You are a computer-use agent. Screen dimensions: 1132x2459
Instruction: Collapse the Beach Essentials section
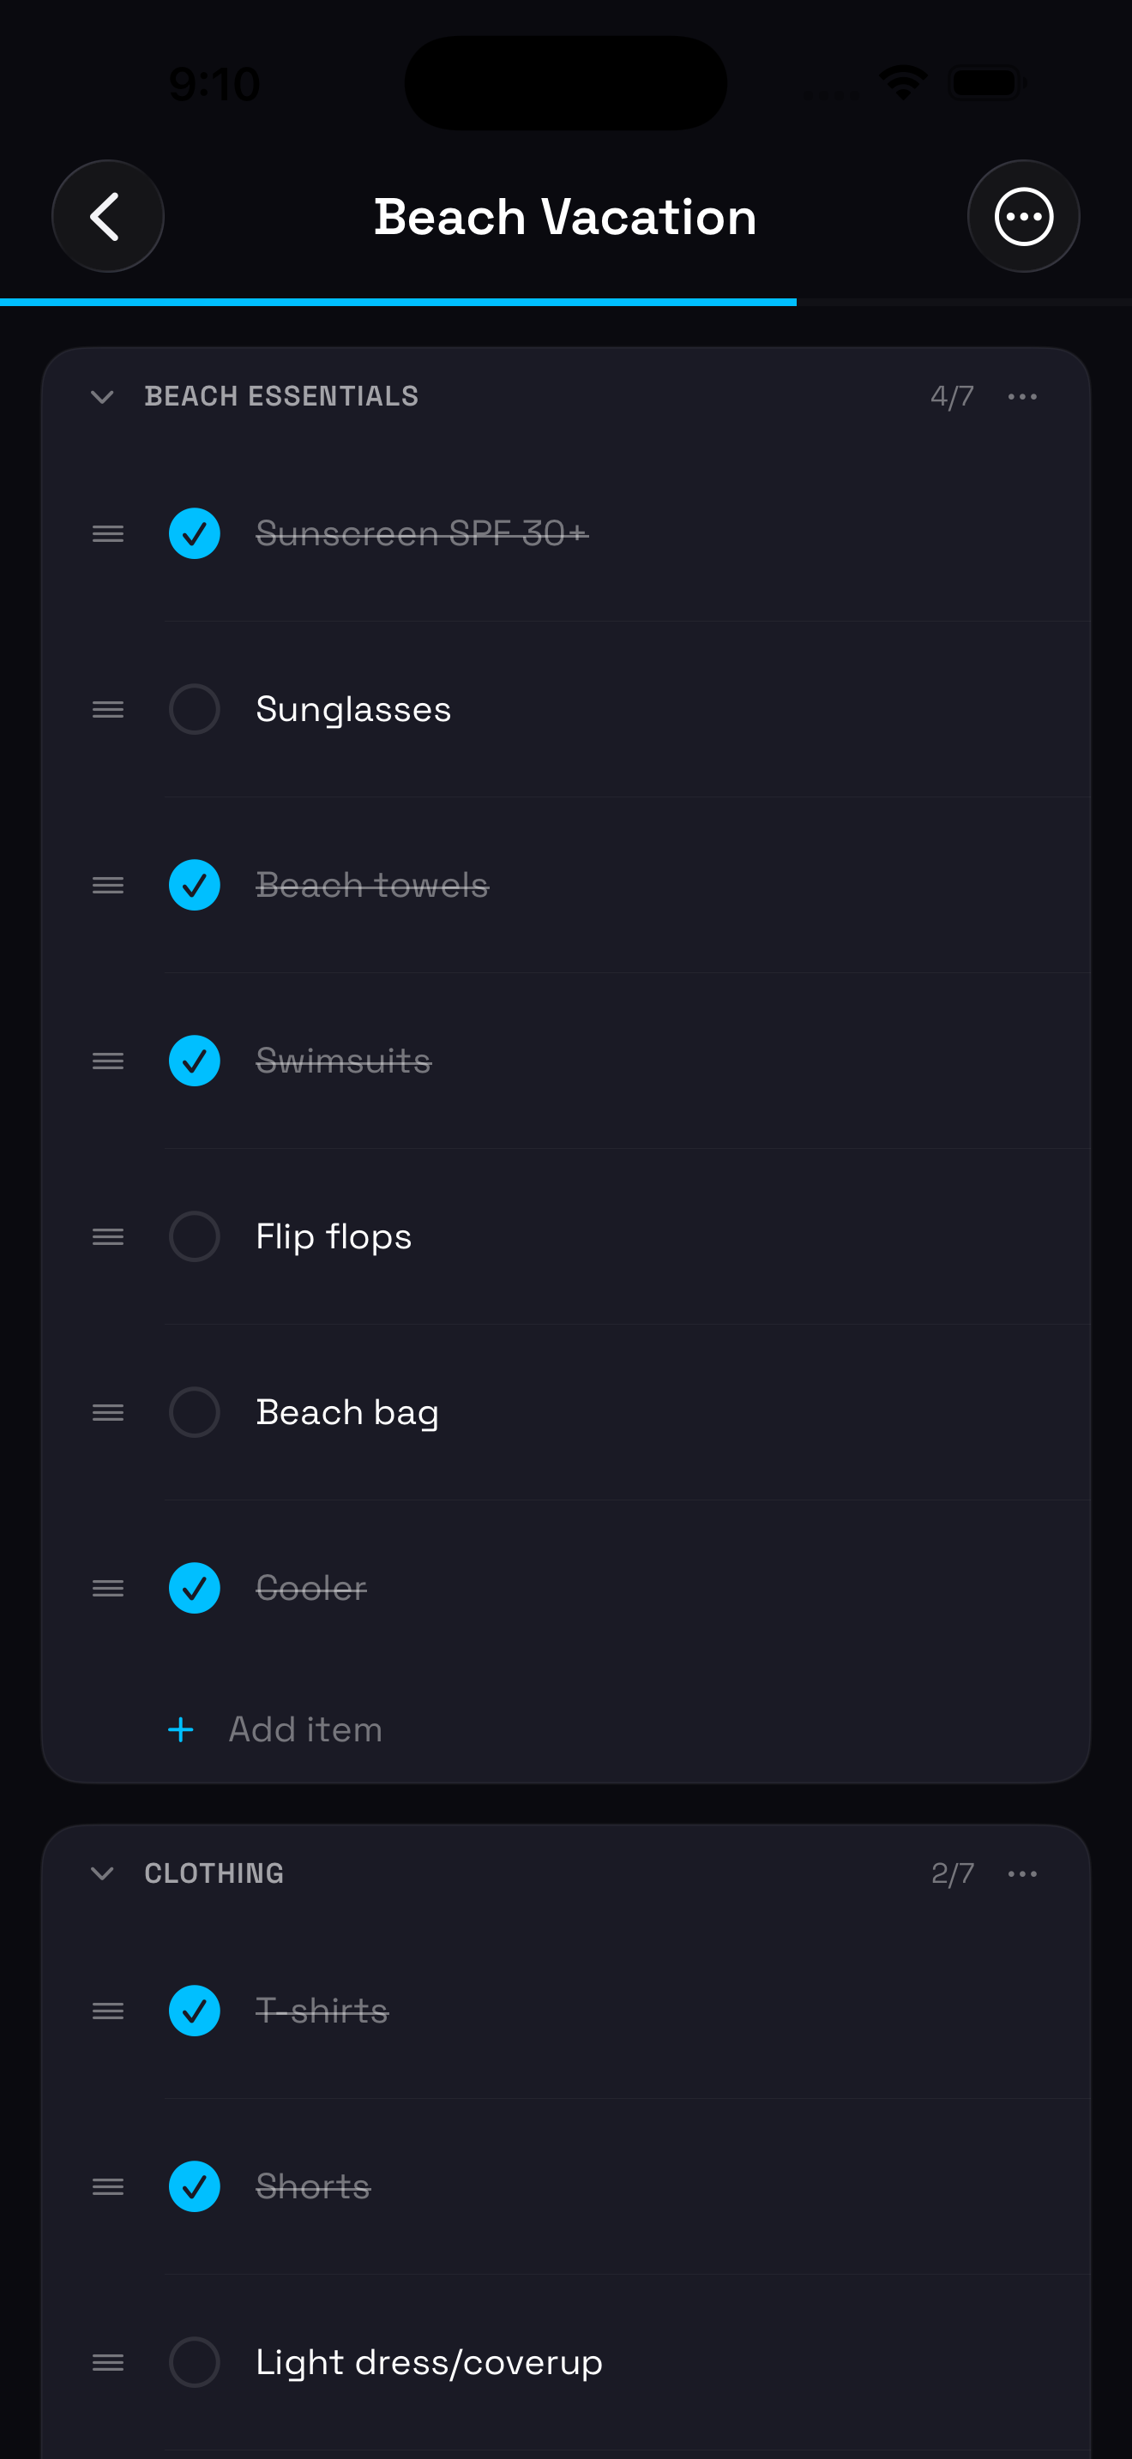click(102, 396)
